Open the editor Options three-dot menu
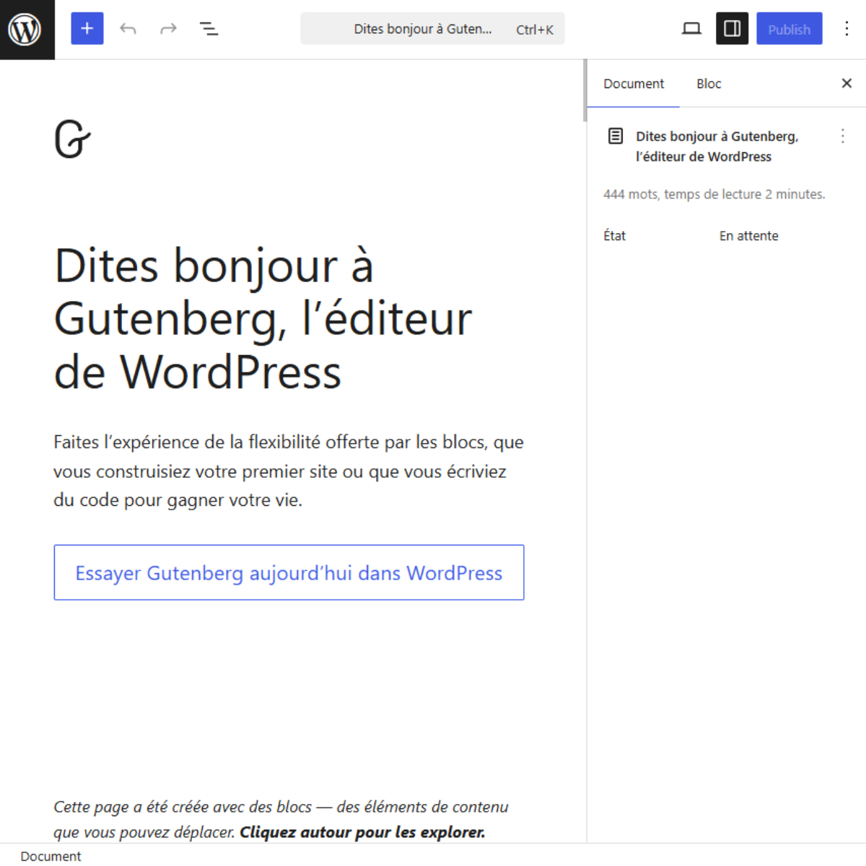Viewport: 866px width, 866px height. tap(847, 29)
